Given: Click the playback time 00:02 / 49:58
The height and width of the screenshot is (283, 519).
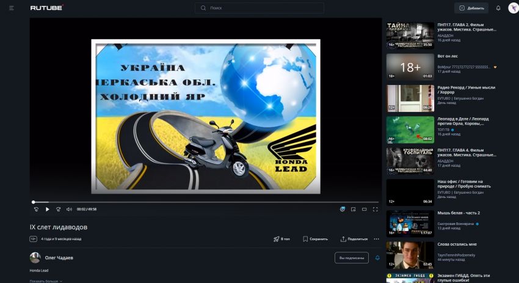Looking at the screenshot, I should [x=86, y=209].
